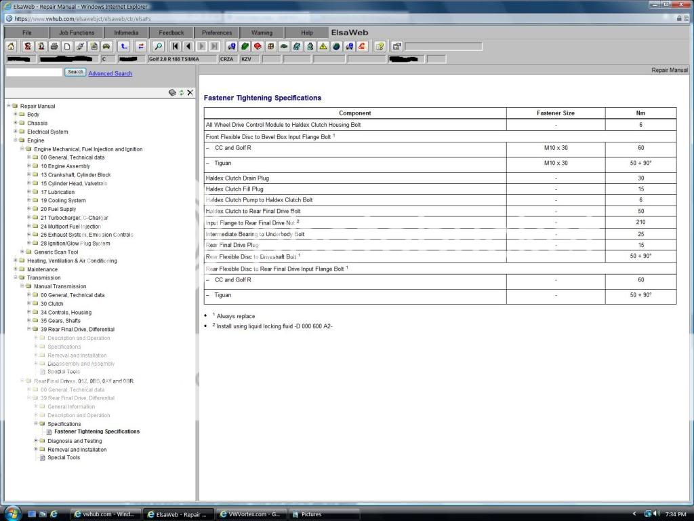Screen dimensions: 694x521
Task: Click the search text input field
Action: click(34, 72)
